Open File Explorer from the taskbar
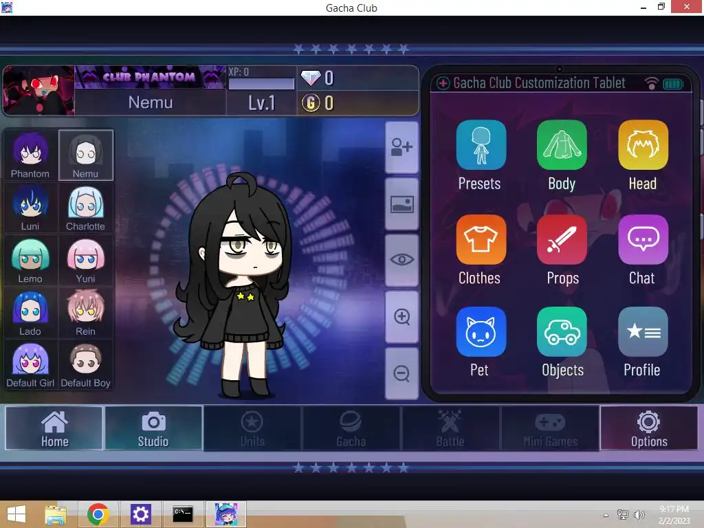Screen dimensions: 704x528 (56, 514)
